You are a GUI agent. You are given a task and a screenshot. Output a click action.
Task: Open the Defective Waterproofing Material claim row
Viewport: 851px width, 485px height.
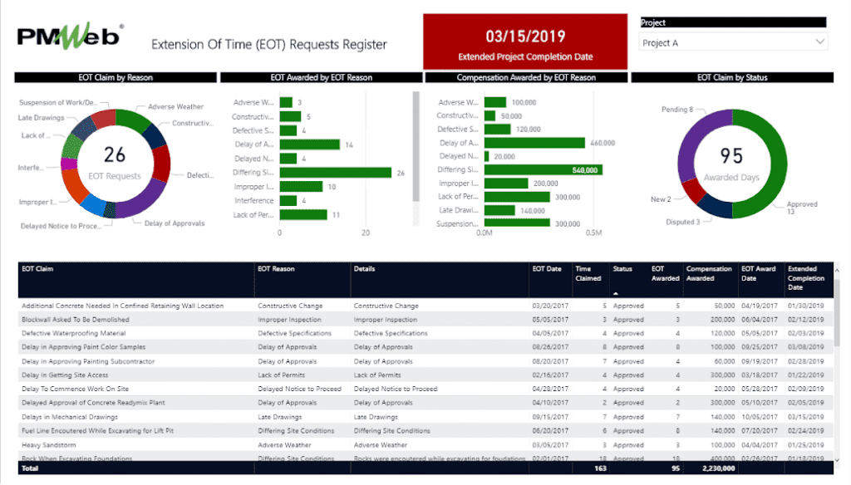click(x=76, y=333)
